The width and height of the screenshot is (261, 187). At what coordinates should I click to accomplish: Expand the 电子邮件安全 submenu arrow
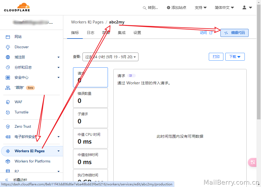(x=58, y=137)
